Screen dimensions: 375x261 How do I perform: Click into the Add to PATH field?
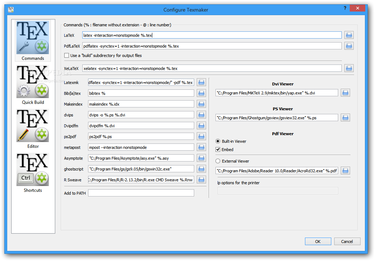(141, 193)
